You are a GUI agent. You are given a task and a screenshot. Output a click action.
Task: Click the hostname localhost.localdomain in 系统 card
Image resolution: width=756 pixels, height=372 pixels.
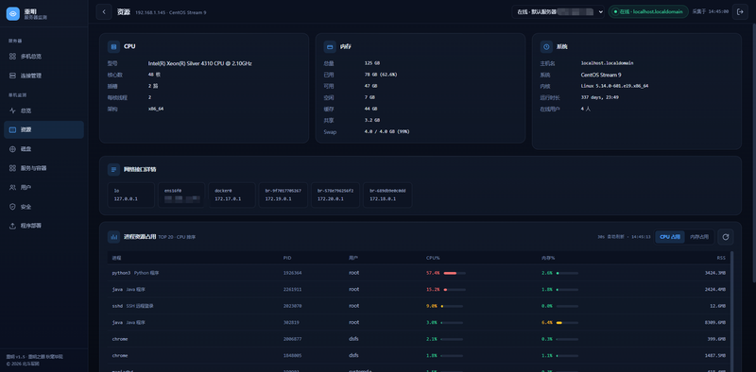pyautogui.click(x=607, y=63)
